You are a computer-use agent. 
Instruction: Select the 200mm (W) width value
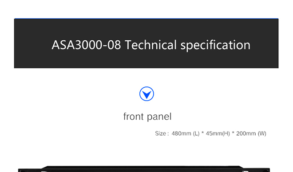click(x=251, y=133)
